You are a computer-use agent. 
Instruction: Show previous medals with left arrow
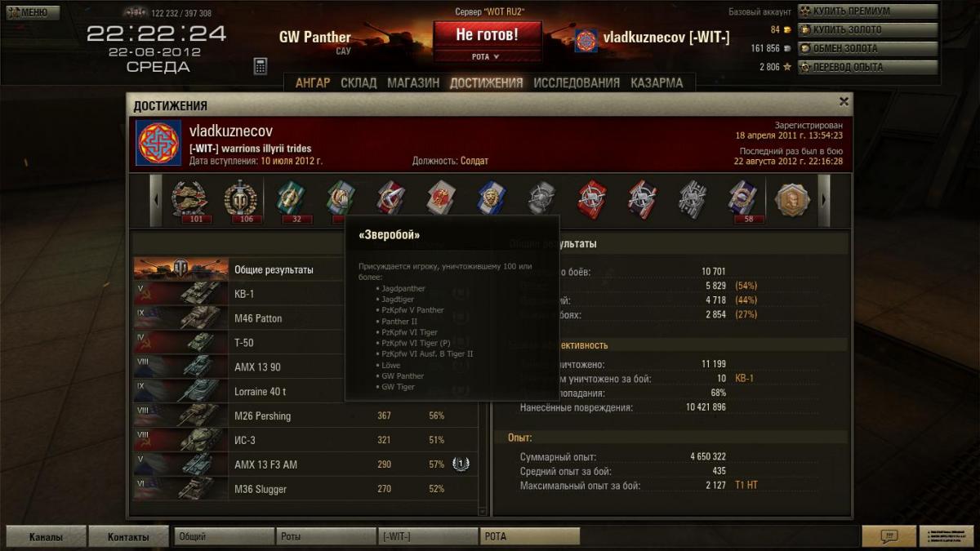(157, 200)
